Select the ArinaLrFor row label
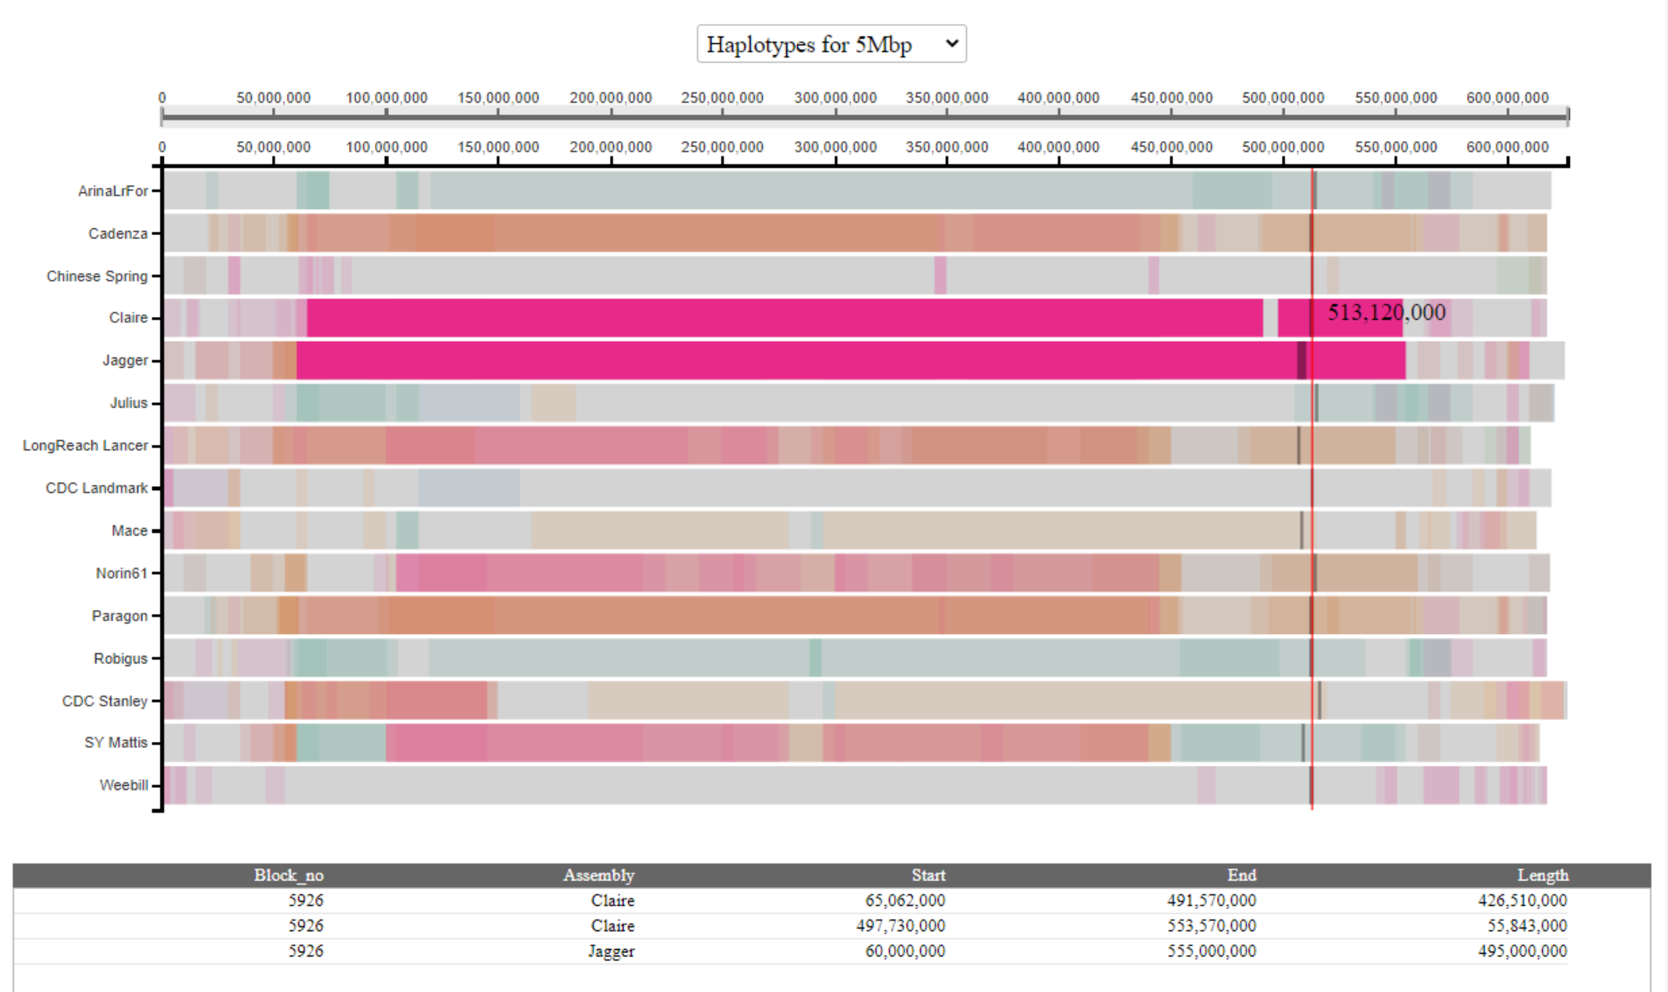 point(113,191)
